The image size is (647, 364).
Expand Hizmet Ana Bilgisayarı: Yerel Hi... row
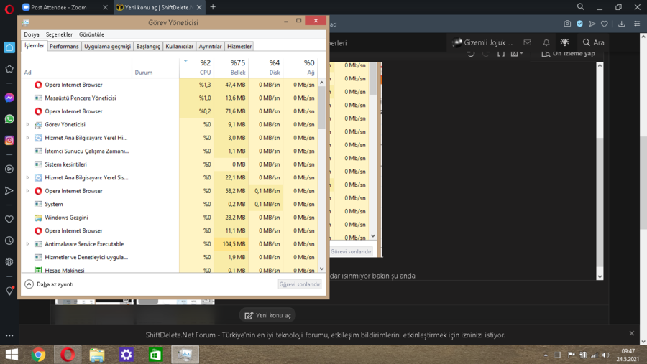pyautogui.click(x=27, y=138)
